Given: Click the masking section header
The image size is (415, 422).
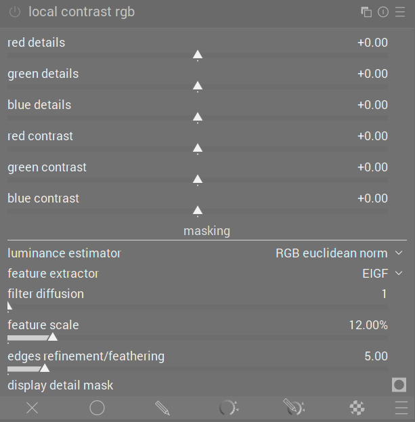Looking at the screenshot, I should 207,231.
